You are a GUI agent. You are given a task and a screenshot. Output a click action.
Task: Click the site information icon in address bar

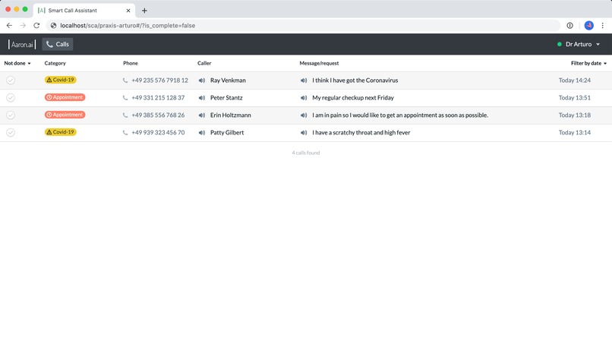click(x=53, y=25)
